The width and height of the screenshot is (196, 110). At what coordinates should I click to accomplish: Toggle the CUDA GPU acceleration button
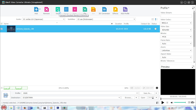click(x=136, y=88)
